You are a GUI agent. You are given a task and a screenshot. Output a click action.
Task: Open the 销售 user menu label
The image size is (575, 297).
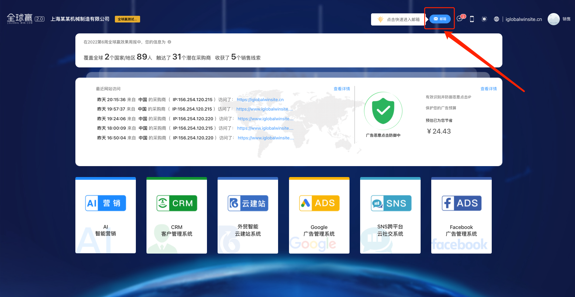pos(566,19)
